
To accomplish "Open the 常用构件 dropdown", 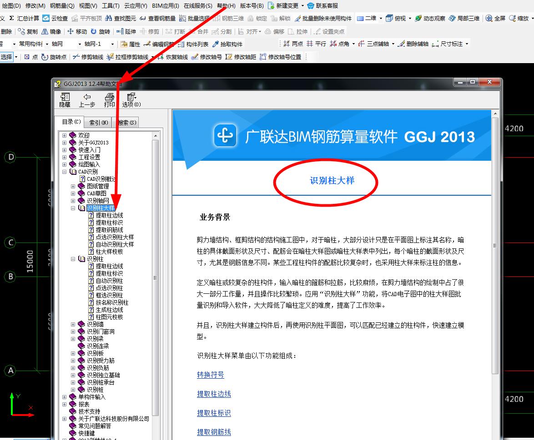I will point(47,44).
